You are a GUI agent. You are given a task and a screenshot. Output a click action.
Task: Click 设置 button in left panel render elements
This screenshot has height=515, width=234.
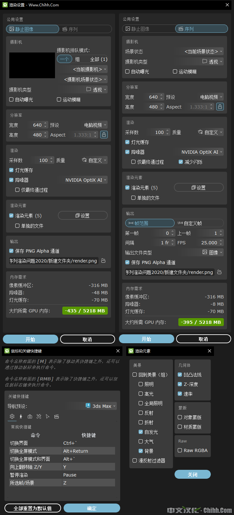click(x=83, y=216)
